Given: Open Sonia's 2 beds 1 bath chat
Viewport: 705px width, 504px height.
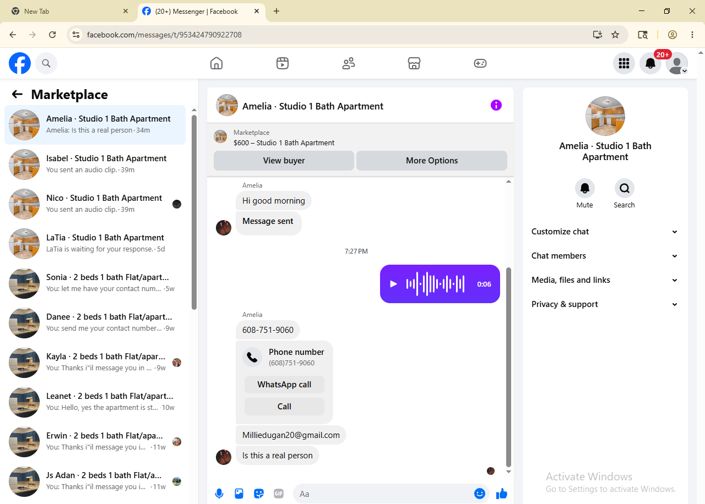Looking at the screenshot, I should [x=95, y=283].
